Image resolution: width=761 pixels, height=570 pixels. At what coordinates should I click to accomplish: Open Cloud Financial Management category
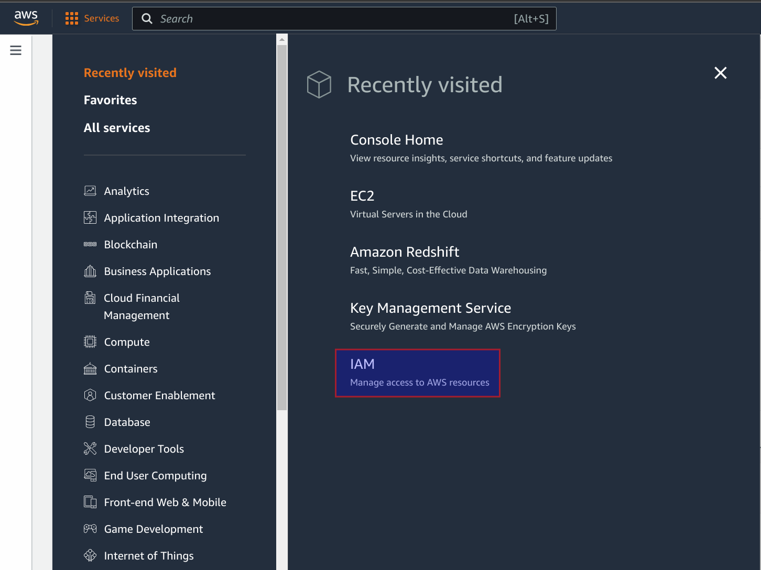142,306
